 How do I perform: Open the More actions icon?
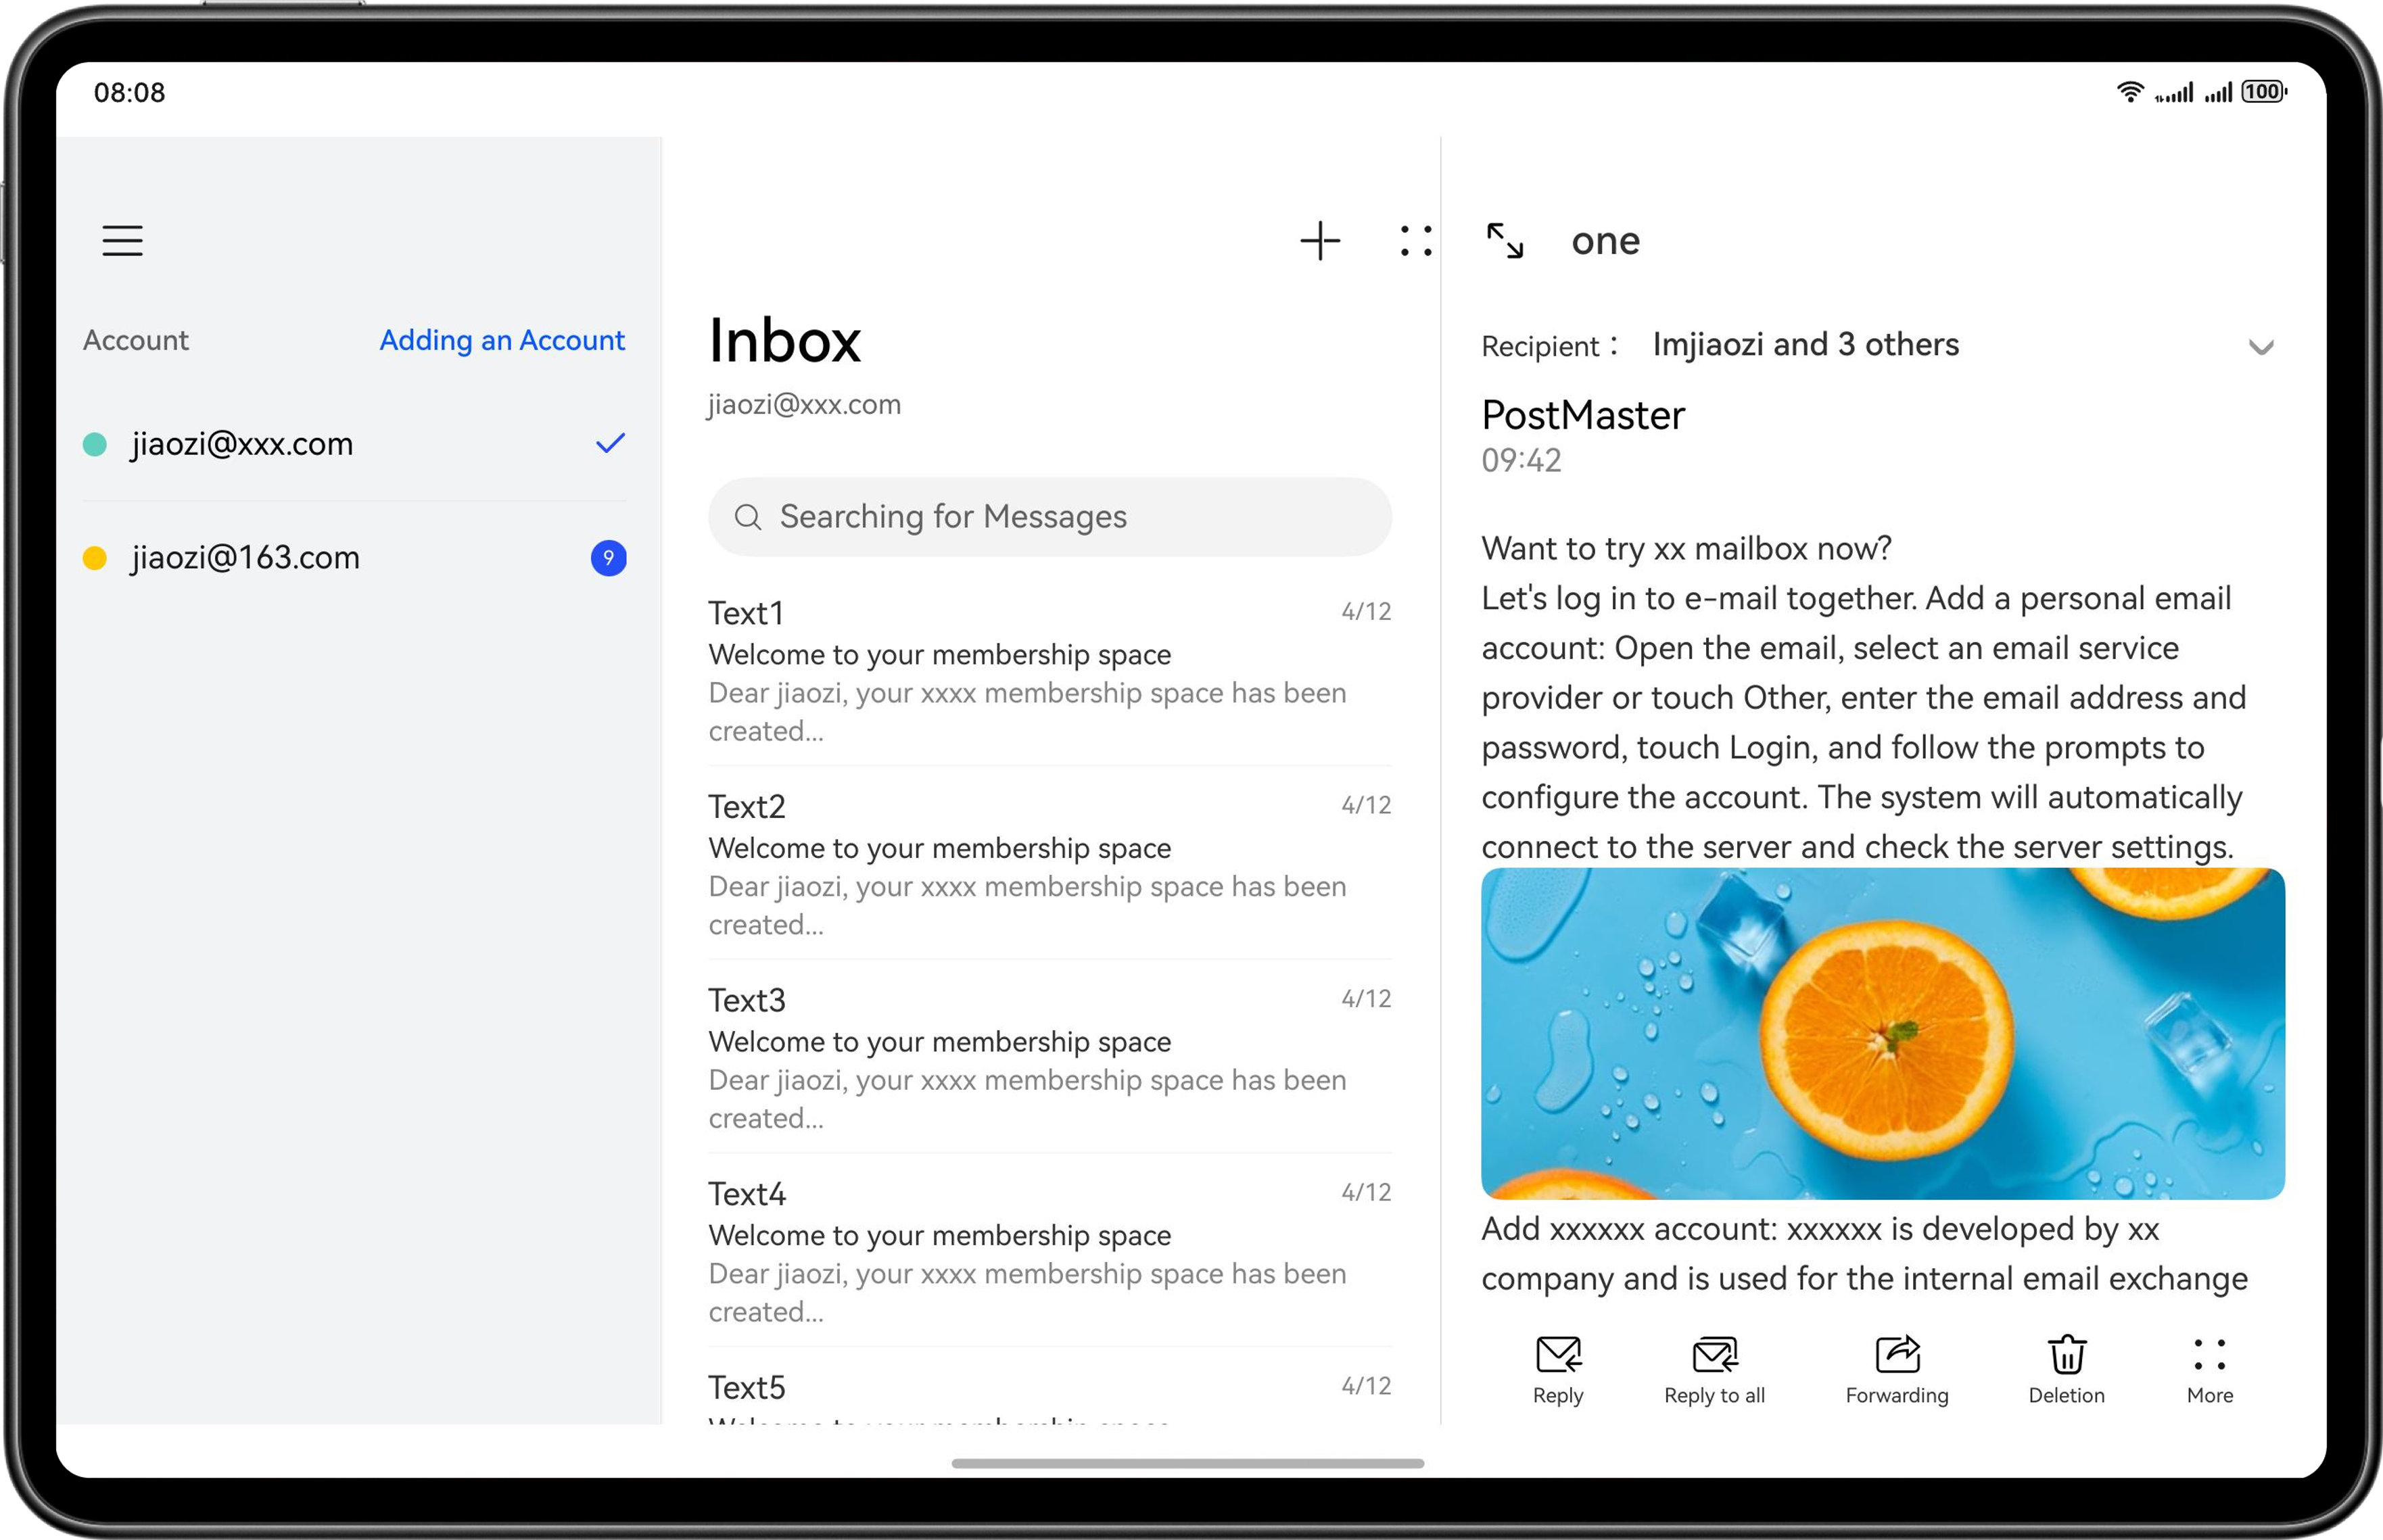pyautogui.click(x=2210, y=1355)
